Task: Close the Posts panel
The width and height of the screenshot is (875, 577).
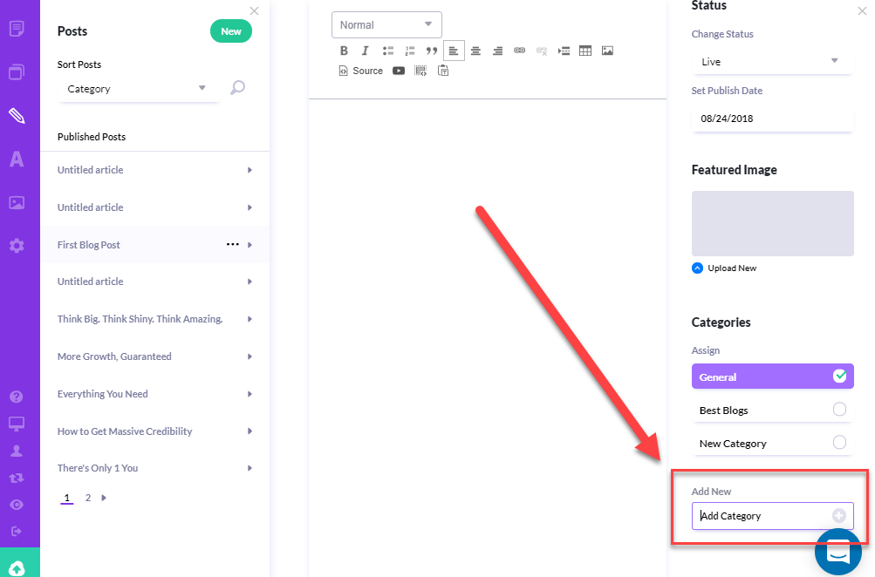Action: pos(255,10)
